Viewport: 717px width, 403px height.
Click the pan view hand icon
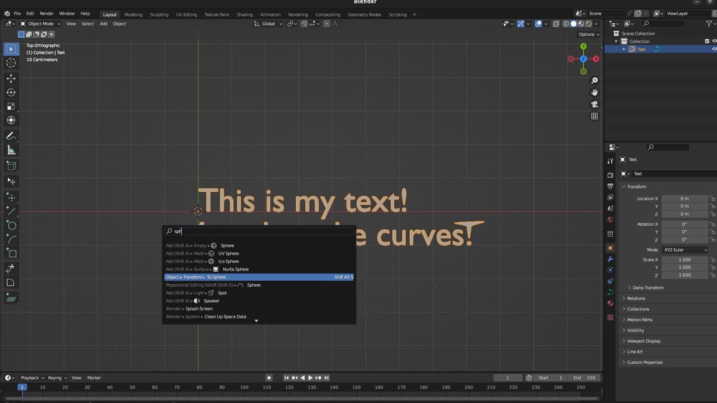click(x=595, y=93)
